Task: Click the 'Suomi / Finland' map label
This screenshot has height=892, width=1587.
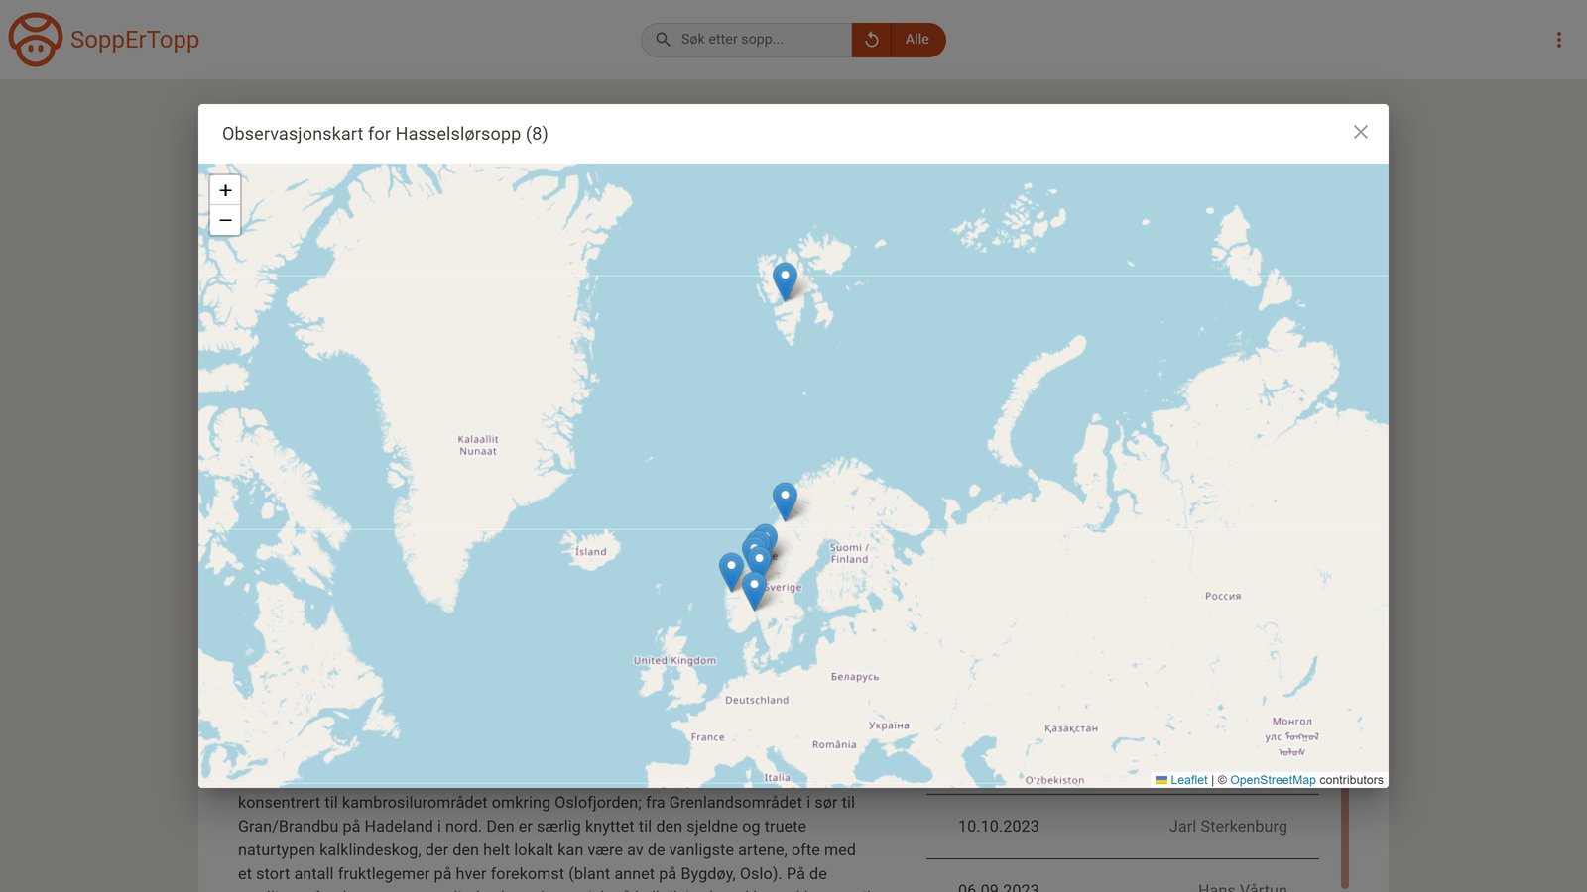Action: pos(849,553)
